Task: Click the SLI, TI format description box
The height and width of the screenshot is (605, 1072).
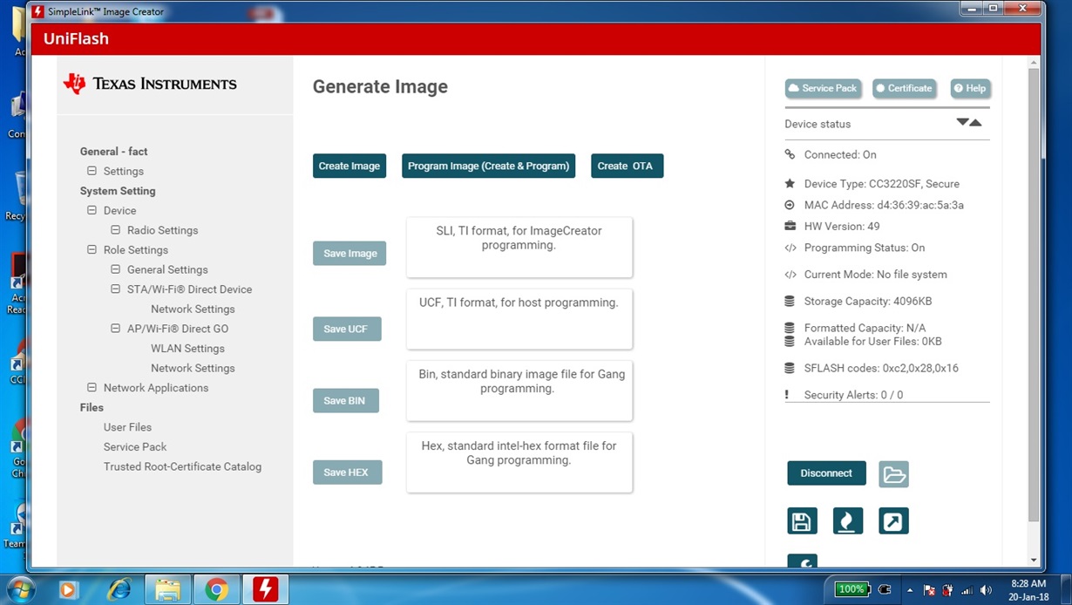Action: pos(519,248)
